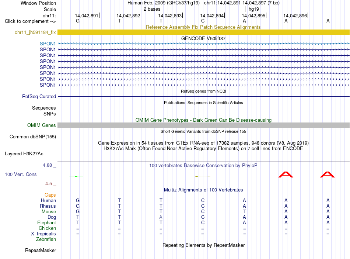This screenshot has width=350, height=259.
Task: Click the 'Reference Assembly Fix Patch Sequence Alignments' title
Action: pyautogui.click(x=203, y=27)
